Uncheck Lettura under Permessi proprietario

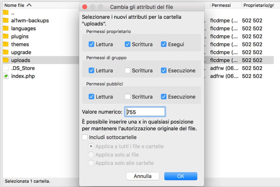91,44
